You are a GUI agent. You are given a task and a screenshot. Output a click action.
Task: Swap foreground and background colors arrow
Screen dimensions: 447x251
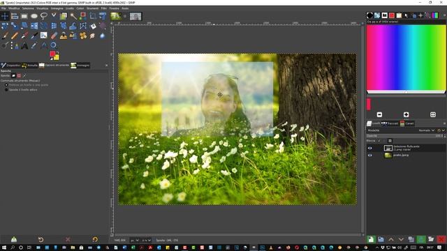tap(57, 52)
